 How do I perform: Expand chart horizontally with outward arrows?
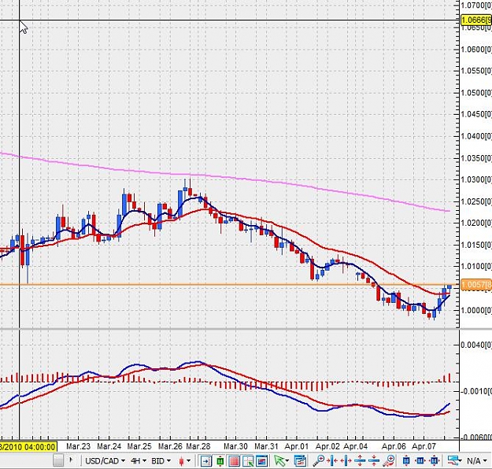pyautogui.click(x=346, y=461)
